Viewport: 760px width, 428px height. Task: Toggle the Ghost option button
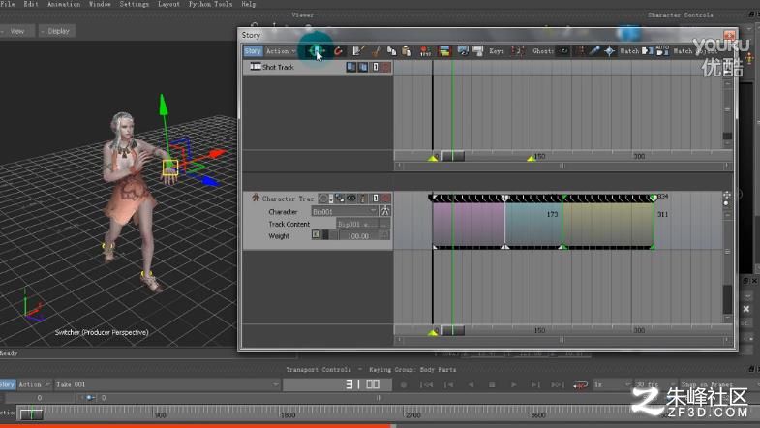click(563, 51)
